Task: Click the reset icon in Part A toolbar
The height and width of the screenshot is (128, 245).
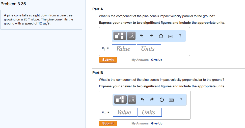Action: click(161, 36)
